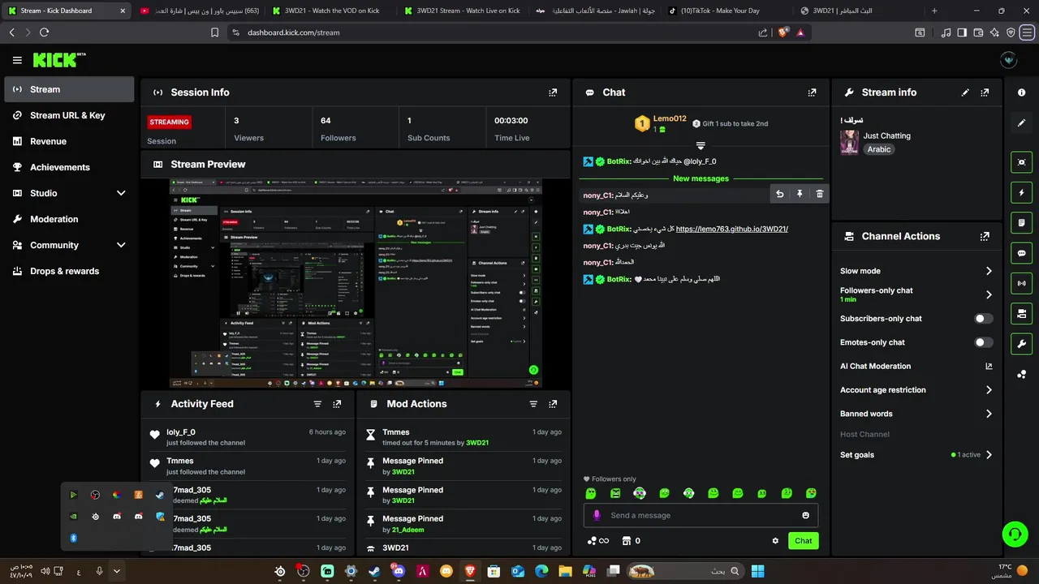Toggle Emotes-only chat switch
Image resolution: width=1039 pixels, height=584 pixels.
pos(983,342)
